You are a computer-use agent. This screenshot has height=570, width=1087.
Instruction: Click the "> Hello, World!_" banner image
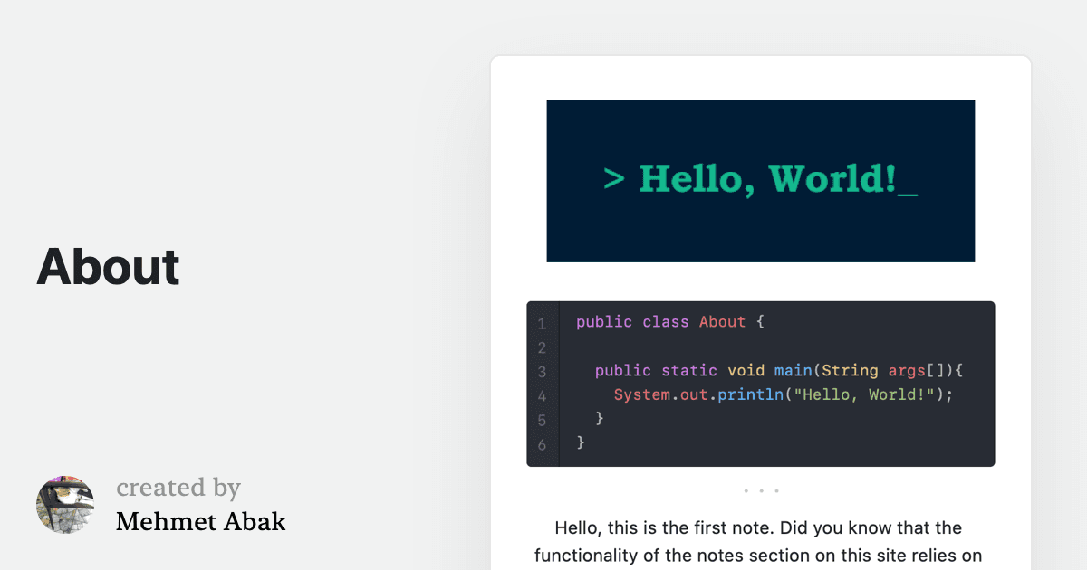[x=761, y=181]
